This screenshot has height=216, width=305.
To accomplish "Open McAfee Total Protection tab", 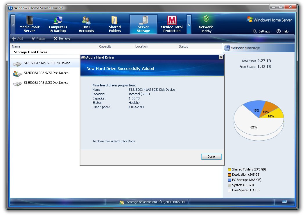I will pyautogui.click(x=172, y=24).
